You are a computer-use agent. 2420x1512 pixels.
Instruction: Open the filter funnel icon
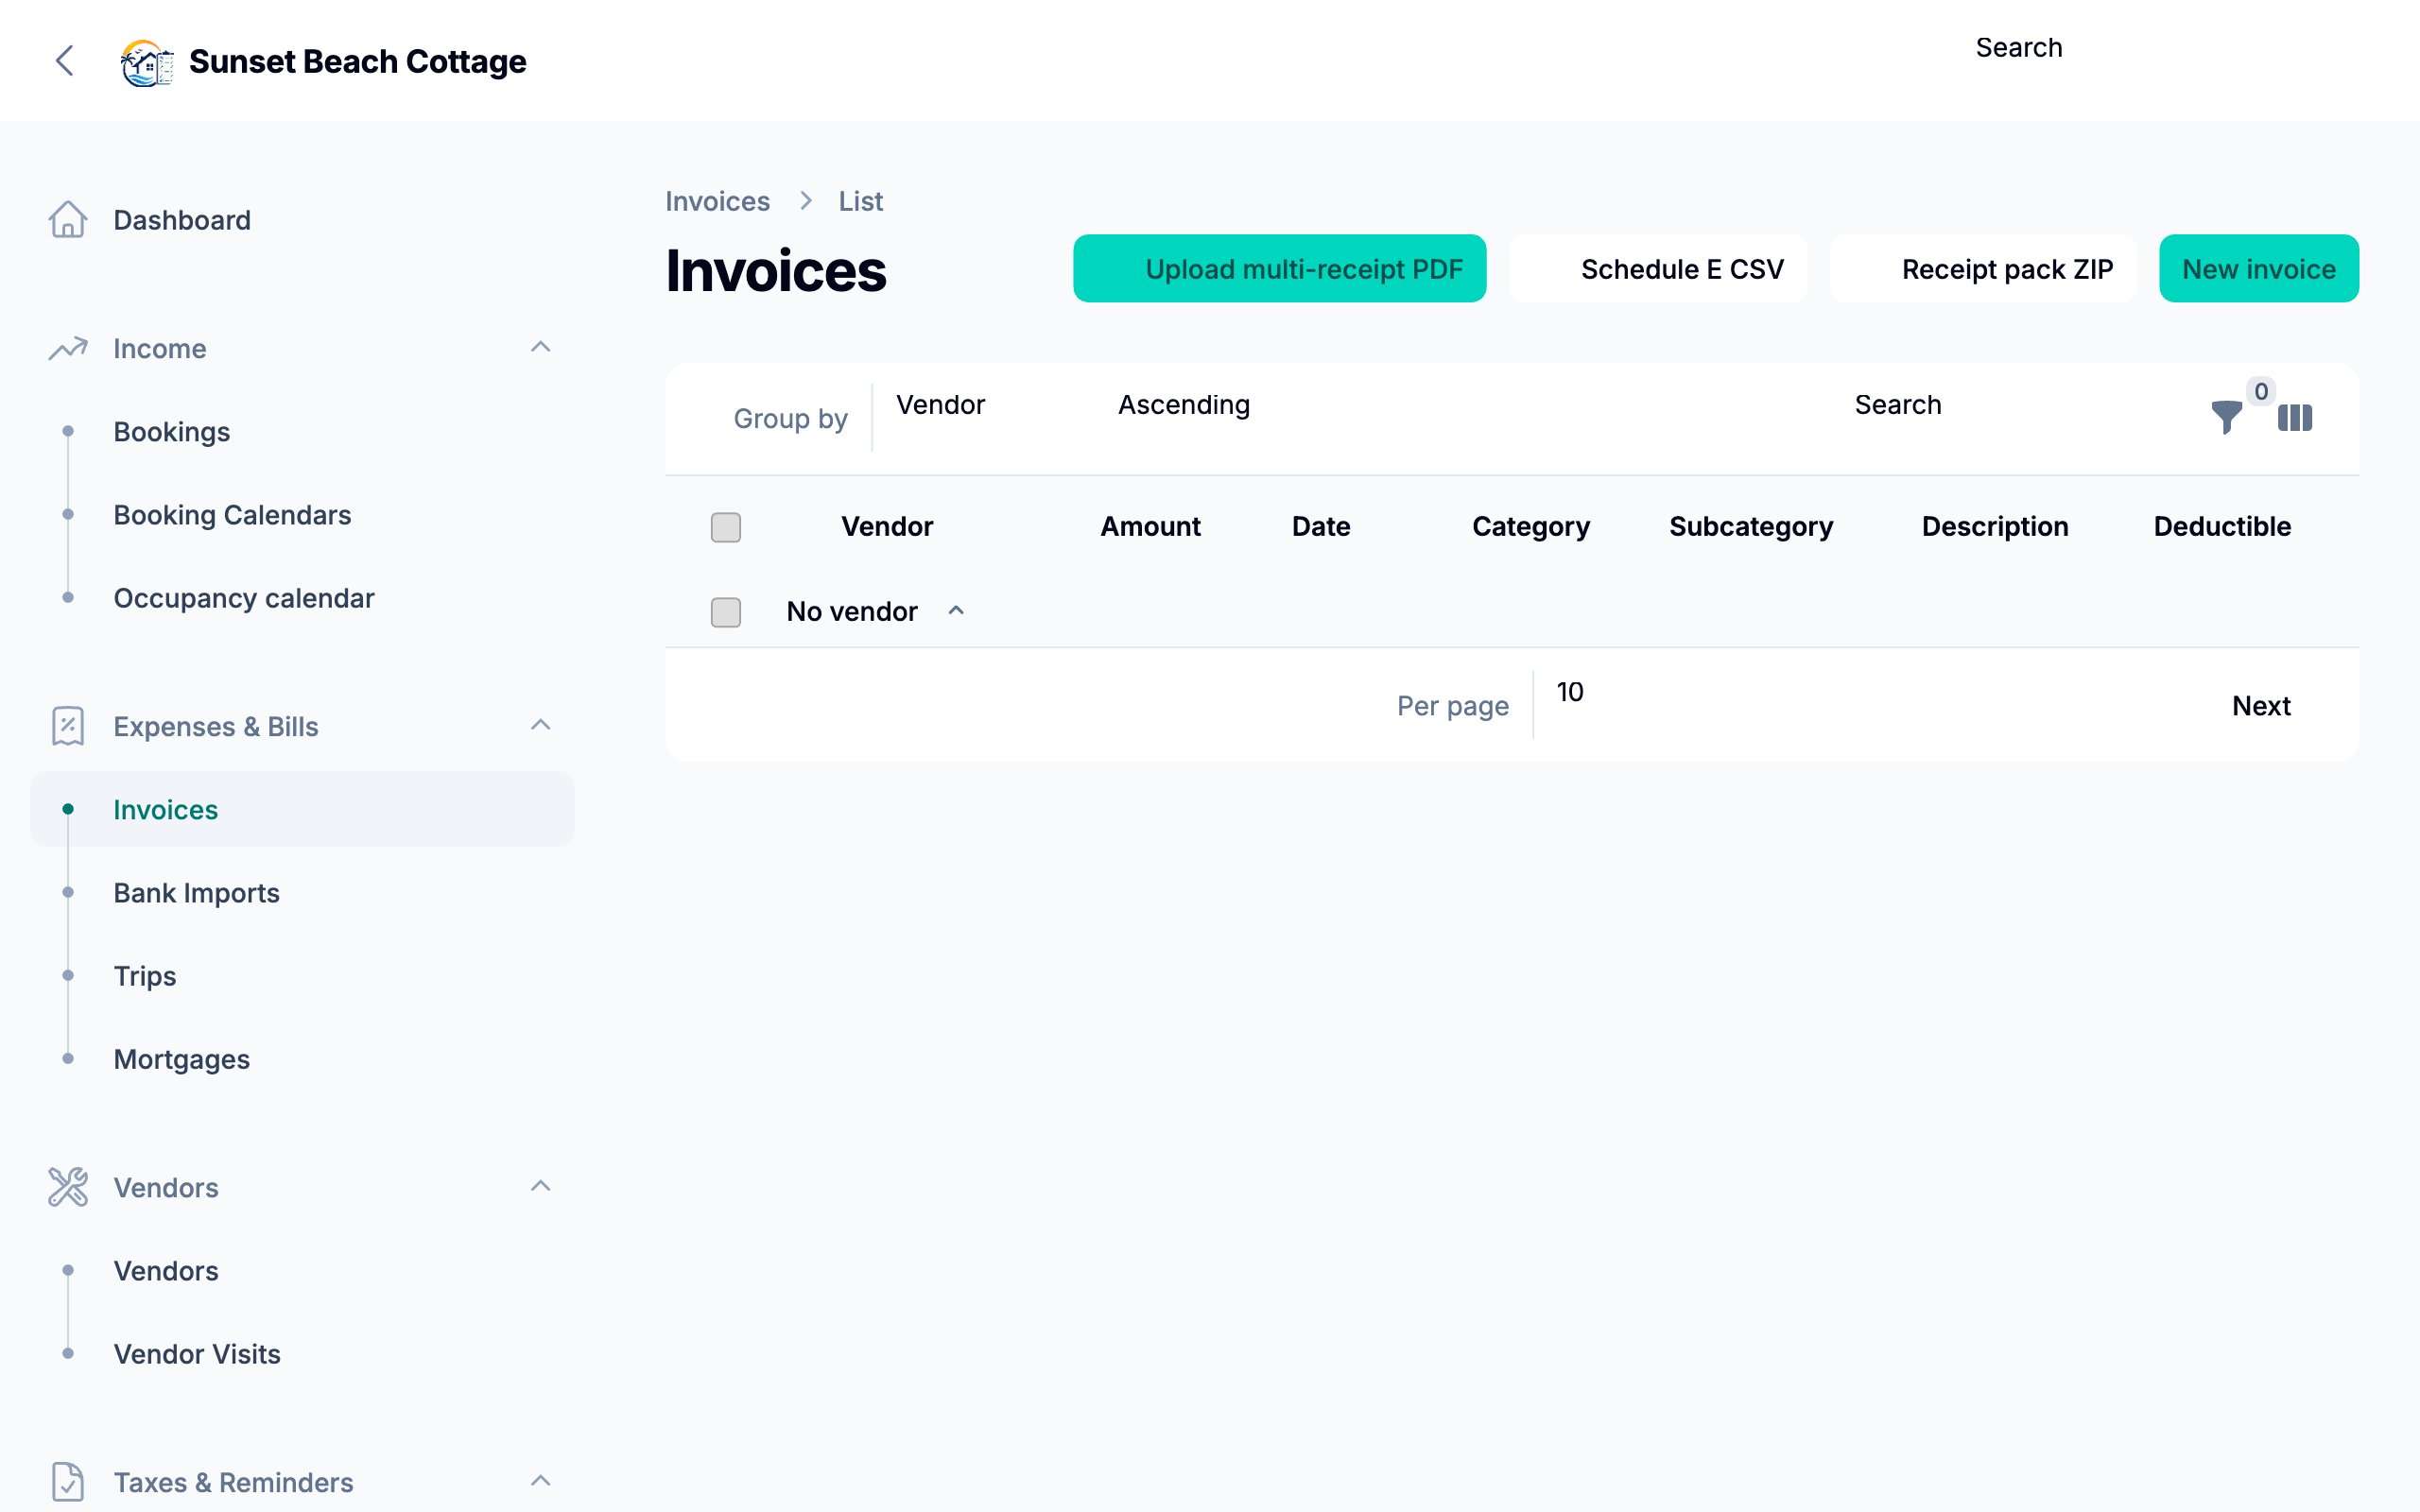[x=2226, y=418]
